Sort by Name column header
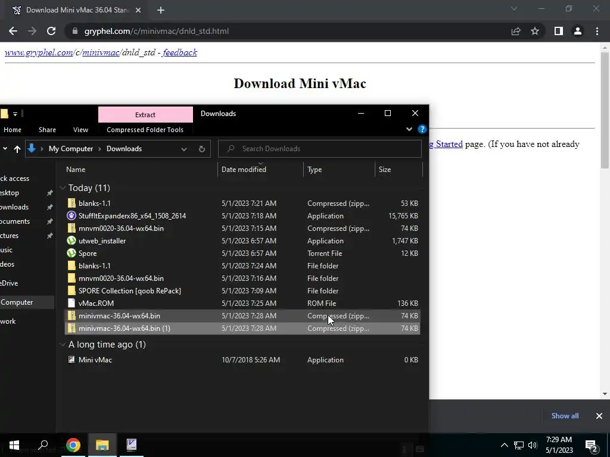This screenshot has height=457, width=610. (76, 170)
